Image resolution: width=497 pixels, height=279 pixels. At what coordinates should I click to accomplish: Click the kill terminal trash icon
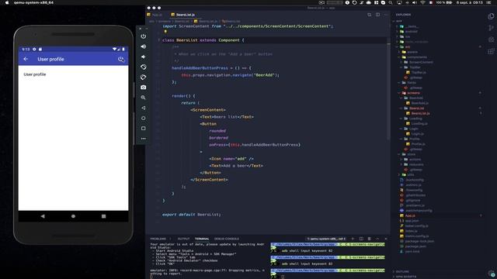coord(370,239)
